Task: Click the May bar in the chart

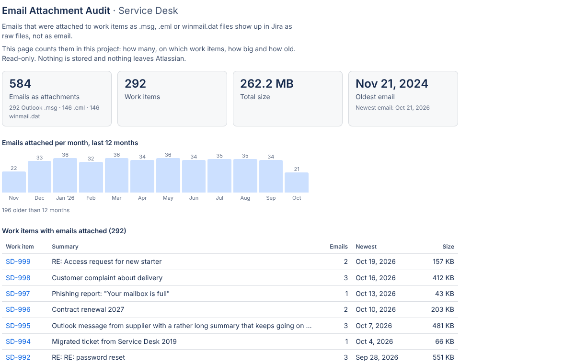Action: click(168, 175)
